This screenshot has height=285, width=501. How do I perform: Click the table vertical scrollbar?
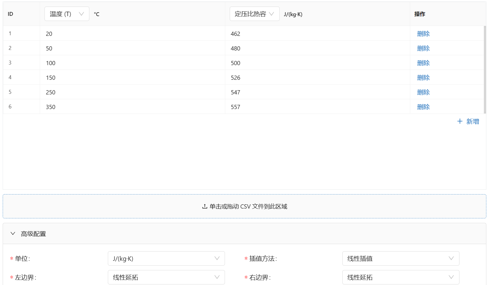pos(485,70)
